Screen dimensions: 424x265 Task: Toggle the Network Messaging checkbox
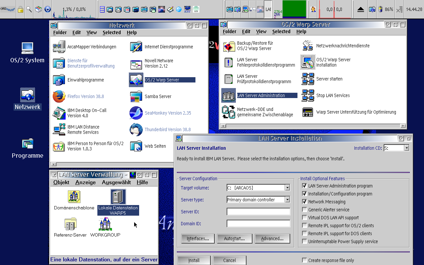304,202
